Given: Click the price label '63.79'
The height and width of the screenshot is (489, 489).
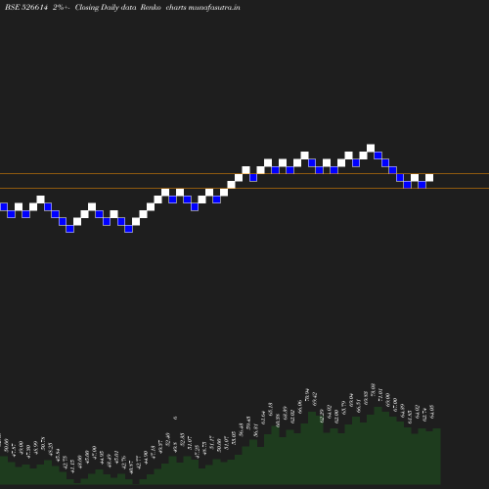Looking at the screenshot, I should [343, 408].
